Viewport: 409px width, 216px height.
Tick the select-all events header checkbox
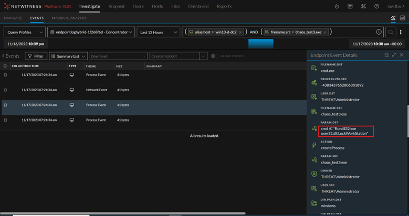click(5, 66)
